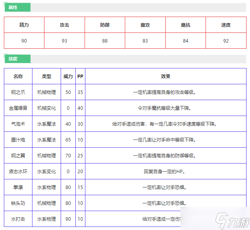Click the 威力 column header

pos(68,76)
